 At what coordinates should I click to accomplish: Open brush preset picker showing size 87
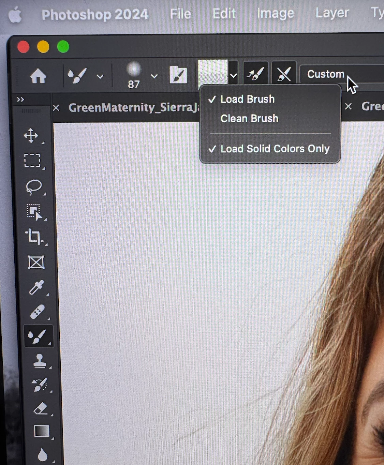134,75
